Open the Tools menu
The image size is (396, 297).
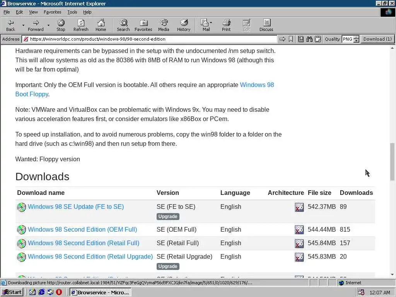pyautogui.click(x=72, y=12)
